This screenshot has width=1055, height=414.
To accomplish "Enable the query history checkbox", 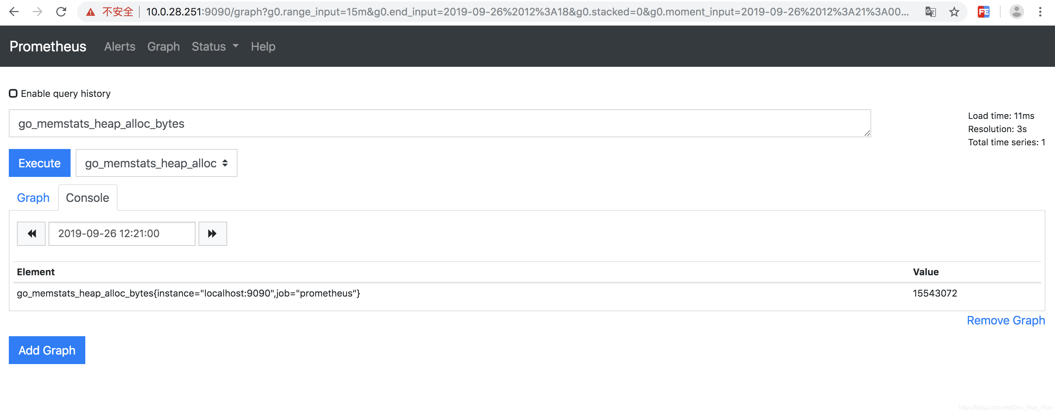I will (x=13, y=94).
